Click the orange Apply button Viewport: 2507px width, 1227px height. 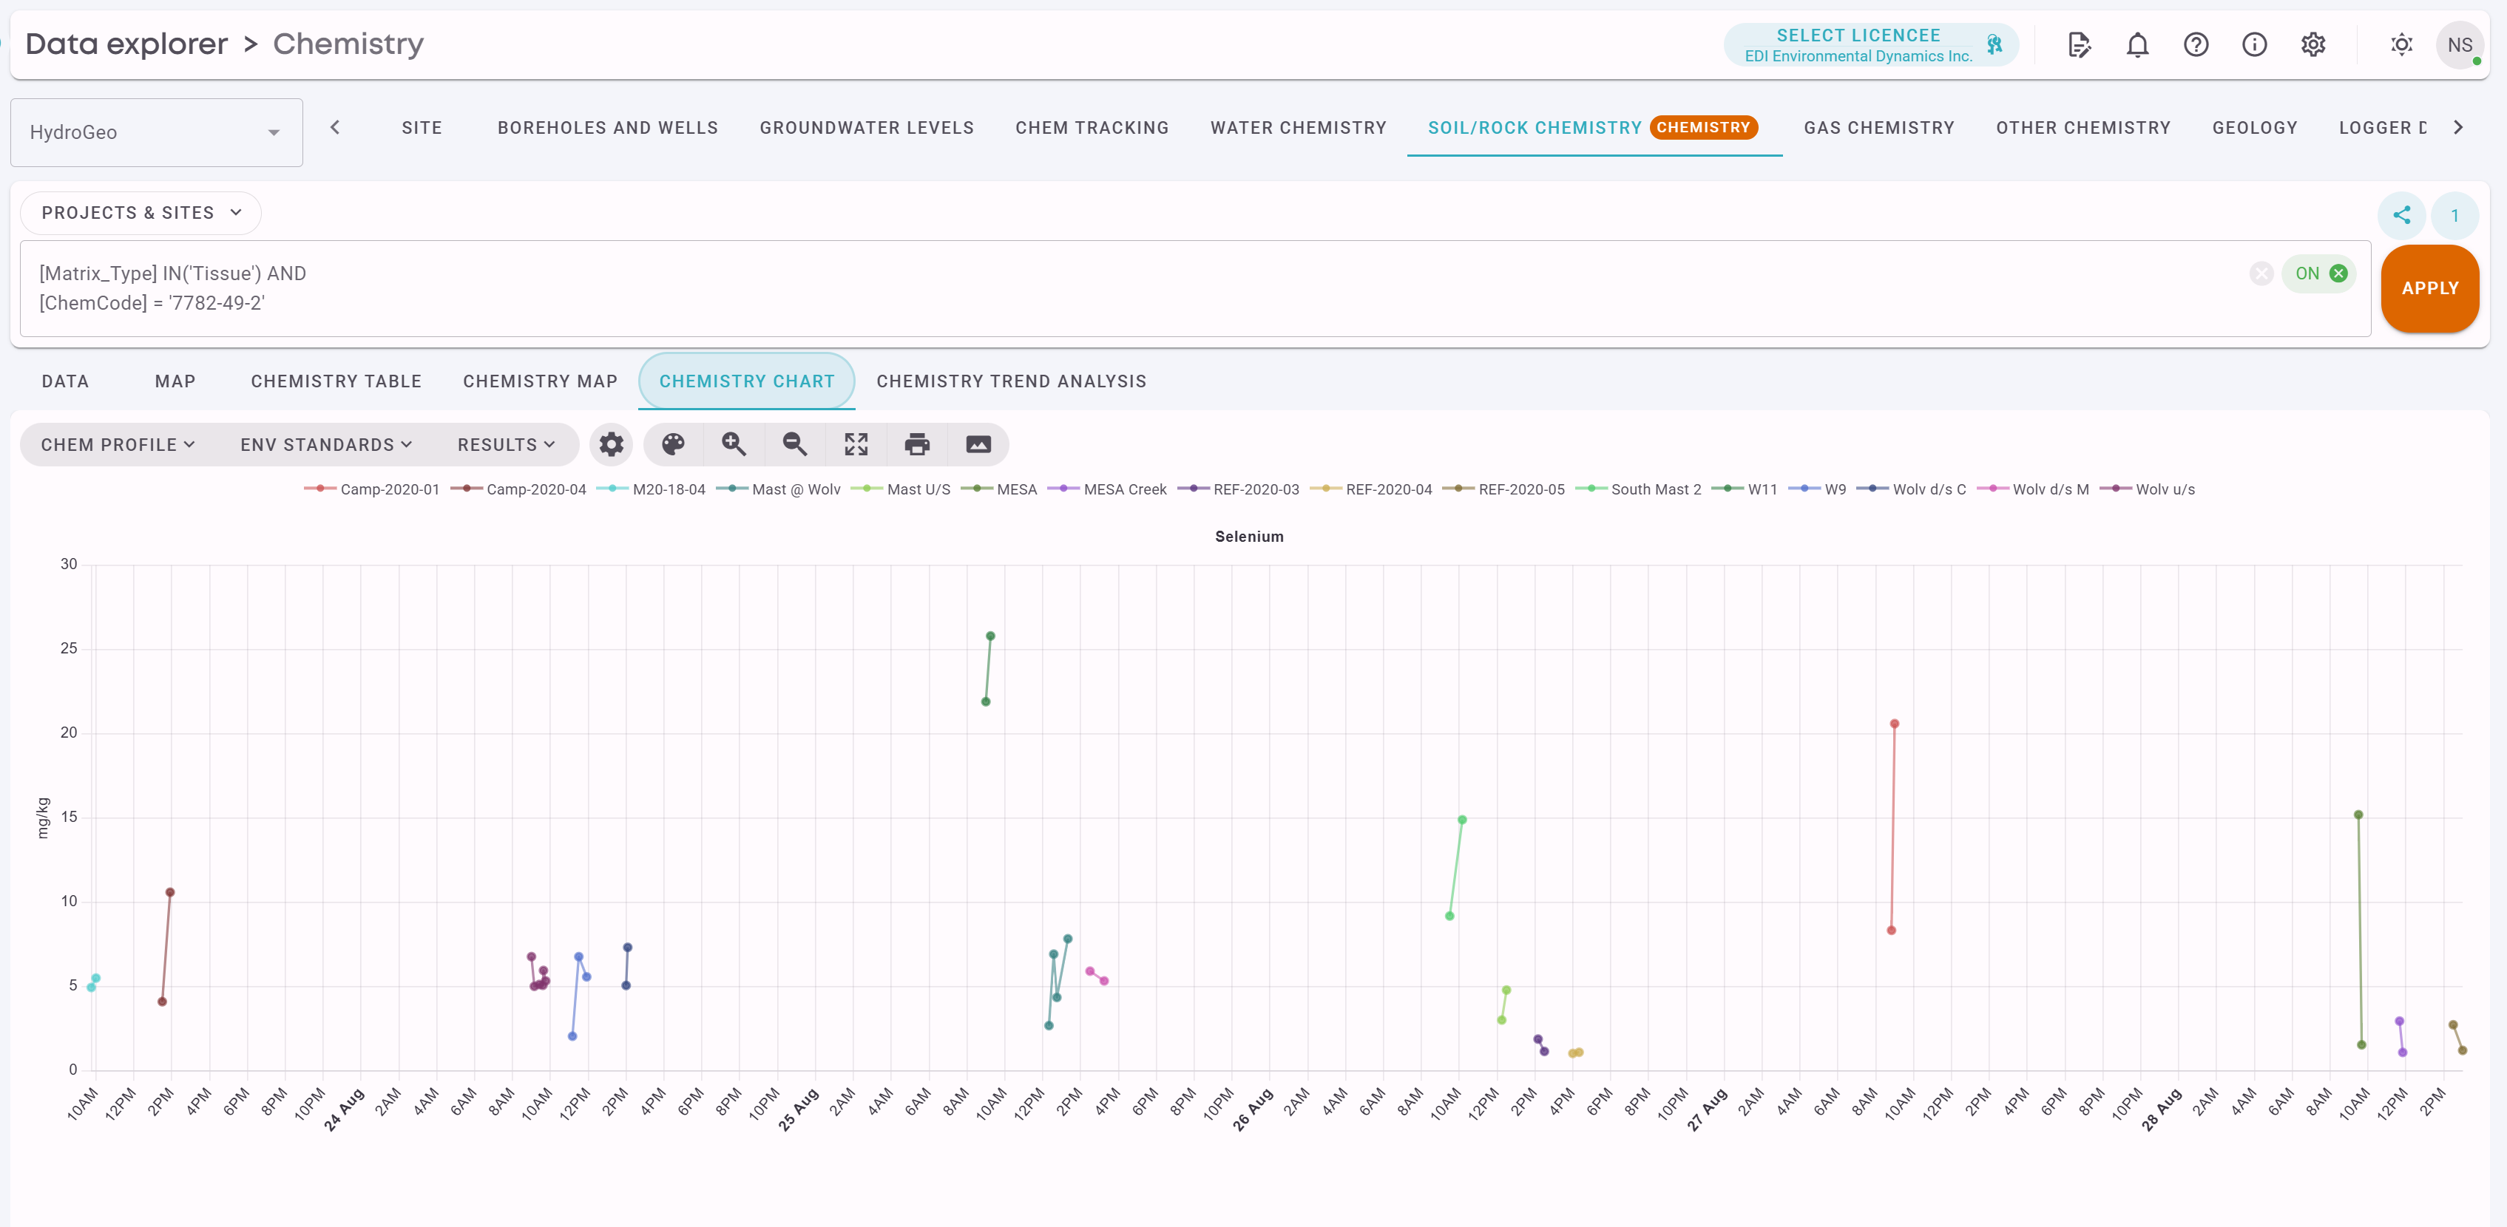click(x=2429, y=288)
